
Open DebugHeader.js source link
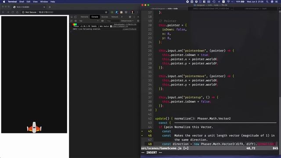coord(125,25)
